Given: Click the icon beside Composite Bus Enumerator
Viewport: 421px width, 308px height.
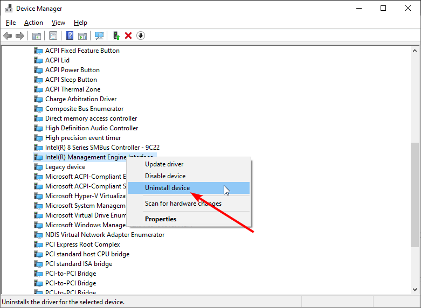Looking at the screenshot, I should click(x=38, y=109).
